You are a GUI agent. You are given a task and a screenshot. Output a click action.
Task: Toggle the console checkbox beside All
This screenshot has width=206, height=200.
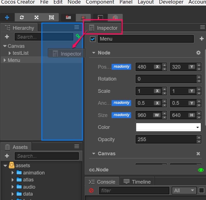201,190
